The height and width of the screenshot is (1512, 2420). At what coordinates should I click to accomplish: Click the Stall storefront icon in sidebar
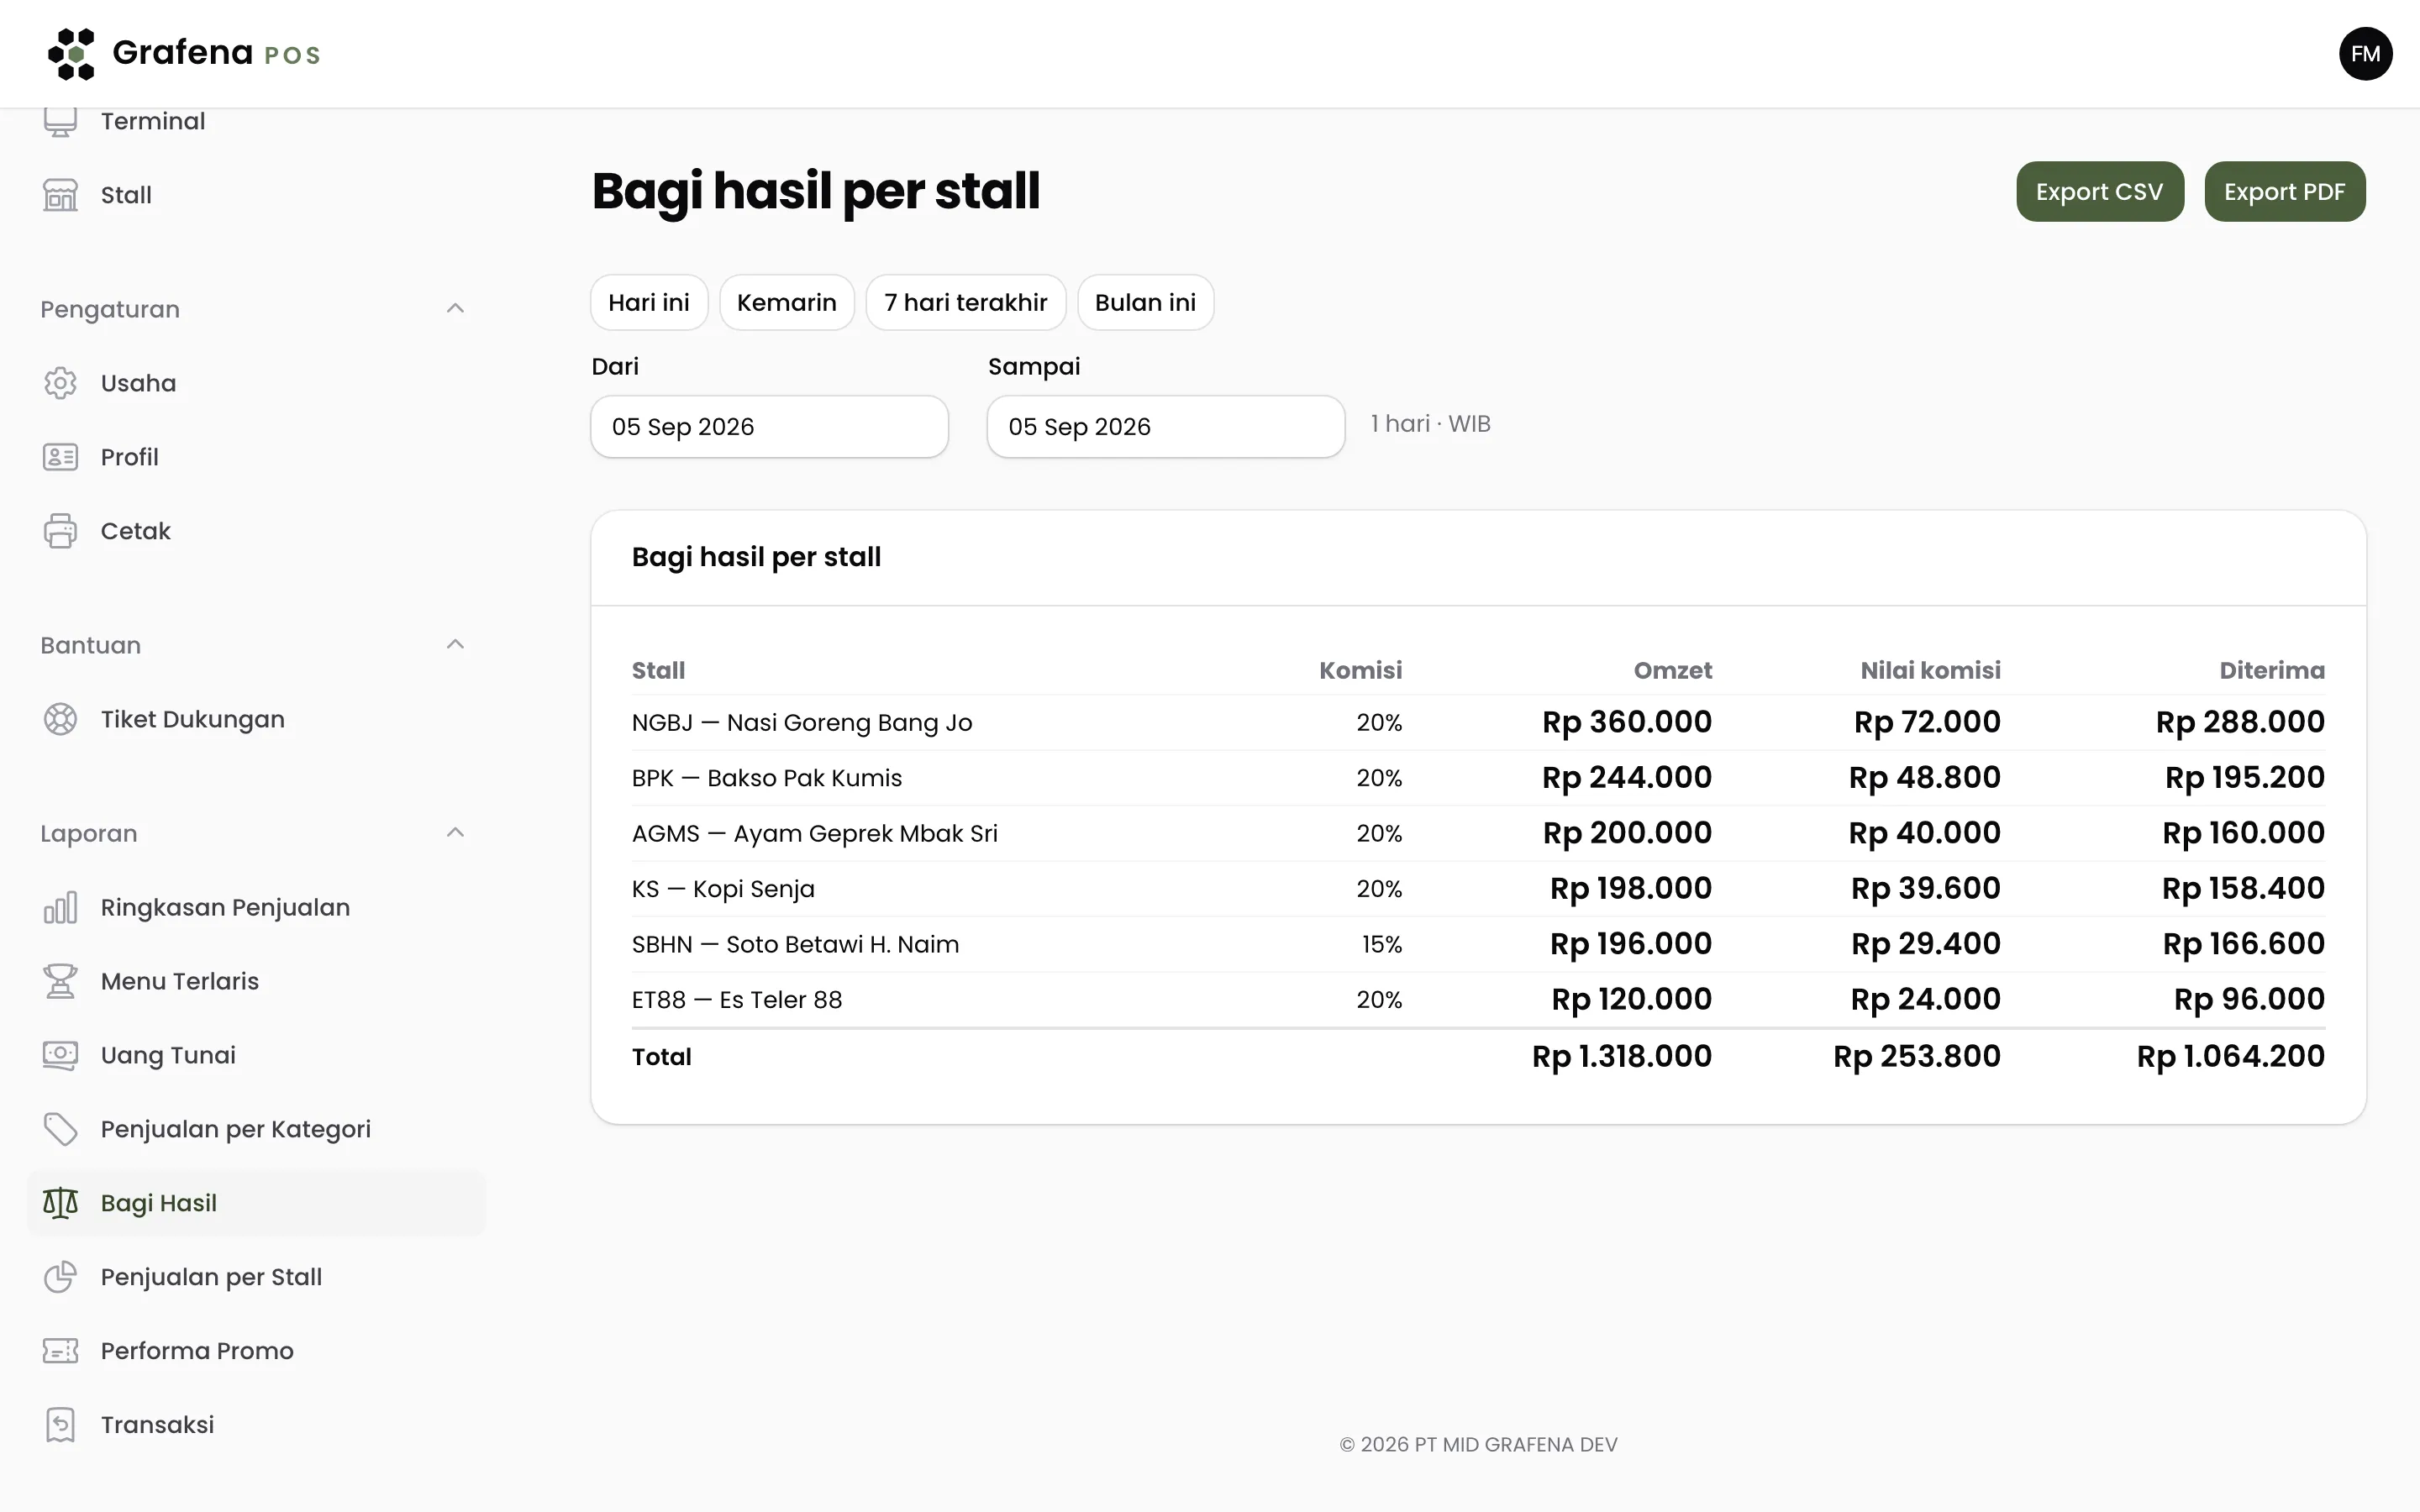(60, 195)
